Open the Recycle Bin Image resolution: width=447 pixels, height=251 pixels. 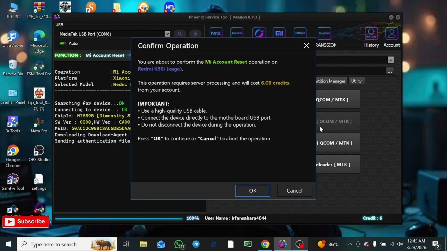tap(13, 68)
